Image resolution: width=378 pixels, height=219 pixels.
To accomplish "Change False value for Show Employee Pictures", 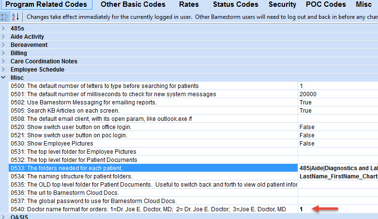I will (x=338, y=143).
